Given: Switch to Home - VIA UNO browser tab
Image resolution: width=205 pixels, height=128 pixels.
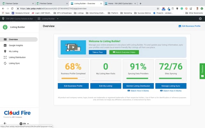Looking at the screenshot, I should pos(120,4).
